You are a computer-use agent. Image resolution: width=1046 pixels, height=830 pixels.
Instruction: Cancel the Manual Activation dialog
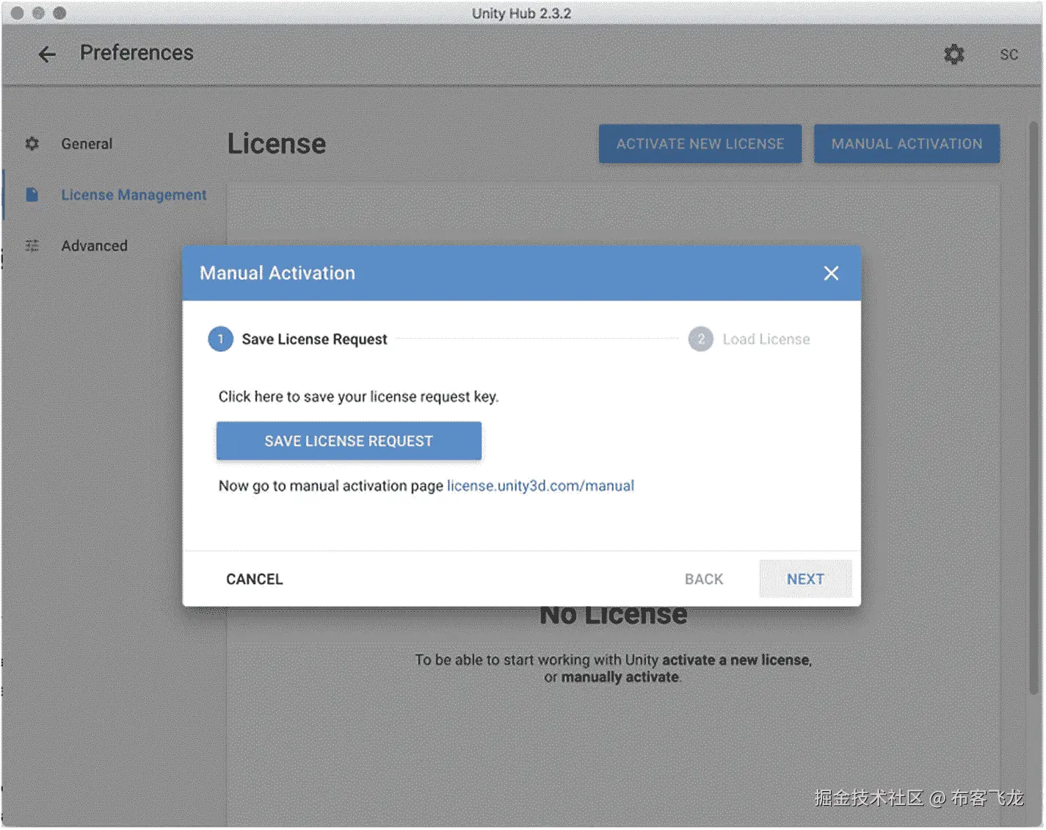point(255,579)
